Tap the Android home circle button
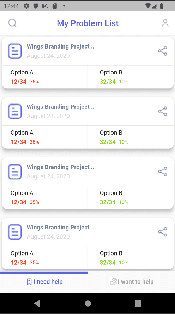Screen dimensions: 175x314 (x=88, y=303)
